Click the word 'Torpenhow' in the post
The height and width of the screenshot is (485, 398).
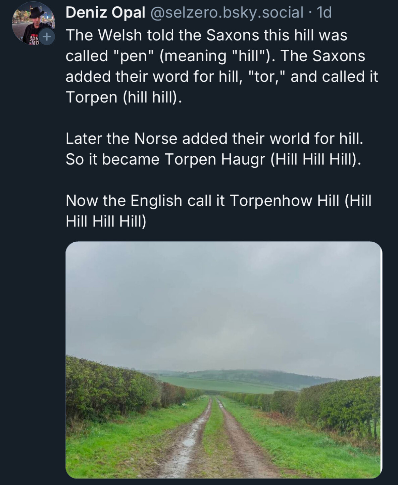[271, 201]
